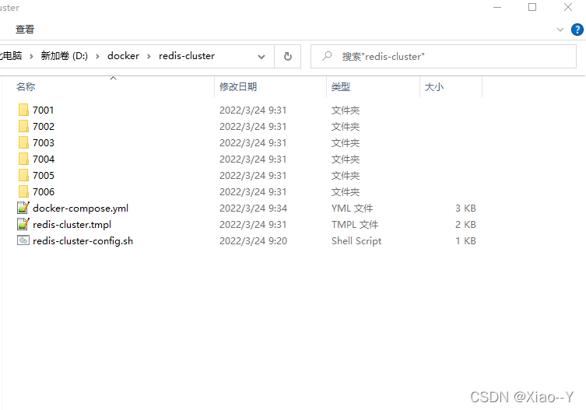Select the 7005 folder name

point(44,176)
